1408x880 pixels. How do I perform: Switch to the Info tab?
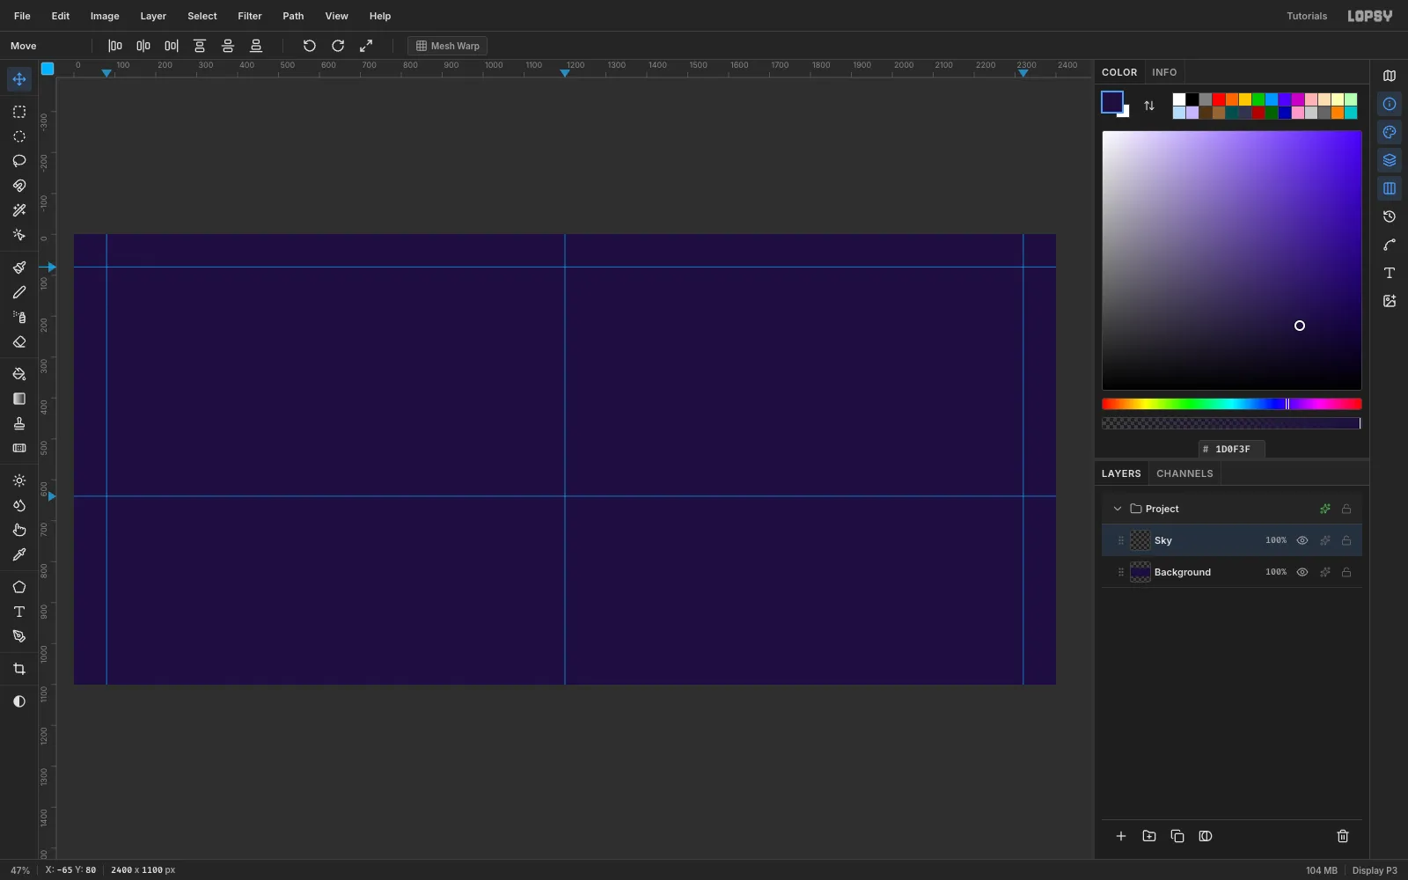coord(1164,72)
